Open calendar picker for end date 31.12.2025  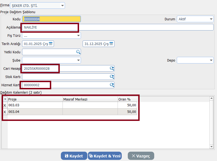click(x=111, y=44)
